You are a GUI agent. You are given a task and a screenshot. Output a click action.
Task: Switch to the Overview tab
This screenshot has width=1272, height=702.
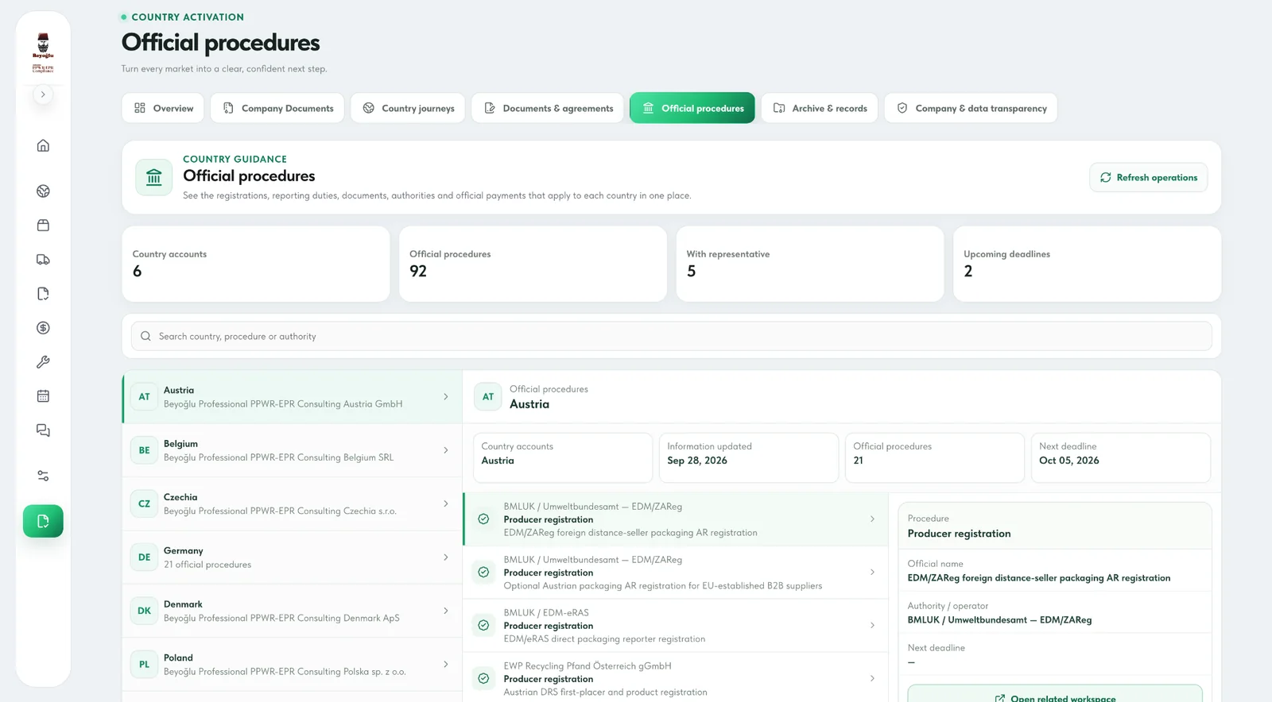(163, 108)
